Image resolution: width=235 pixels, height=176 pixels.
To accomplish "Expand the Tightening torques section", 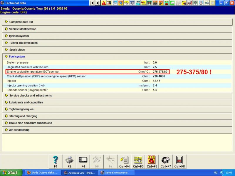I will (x=117, y=109).
